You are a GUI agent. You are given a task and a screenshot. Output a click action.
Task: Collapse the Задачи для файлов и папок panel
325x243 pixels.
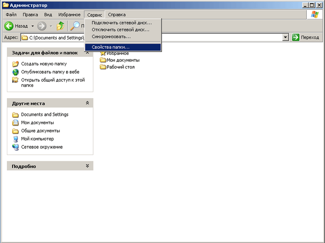87,53
